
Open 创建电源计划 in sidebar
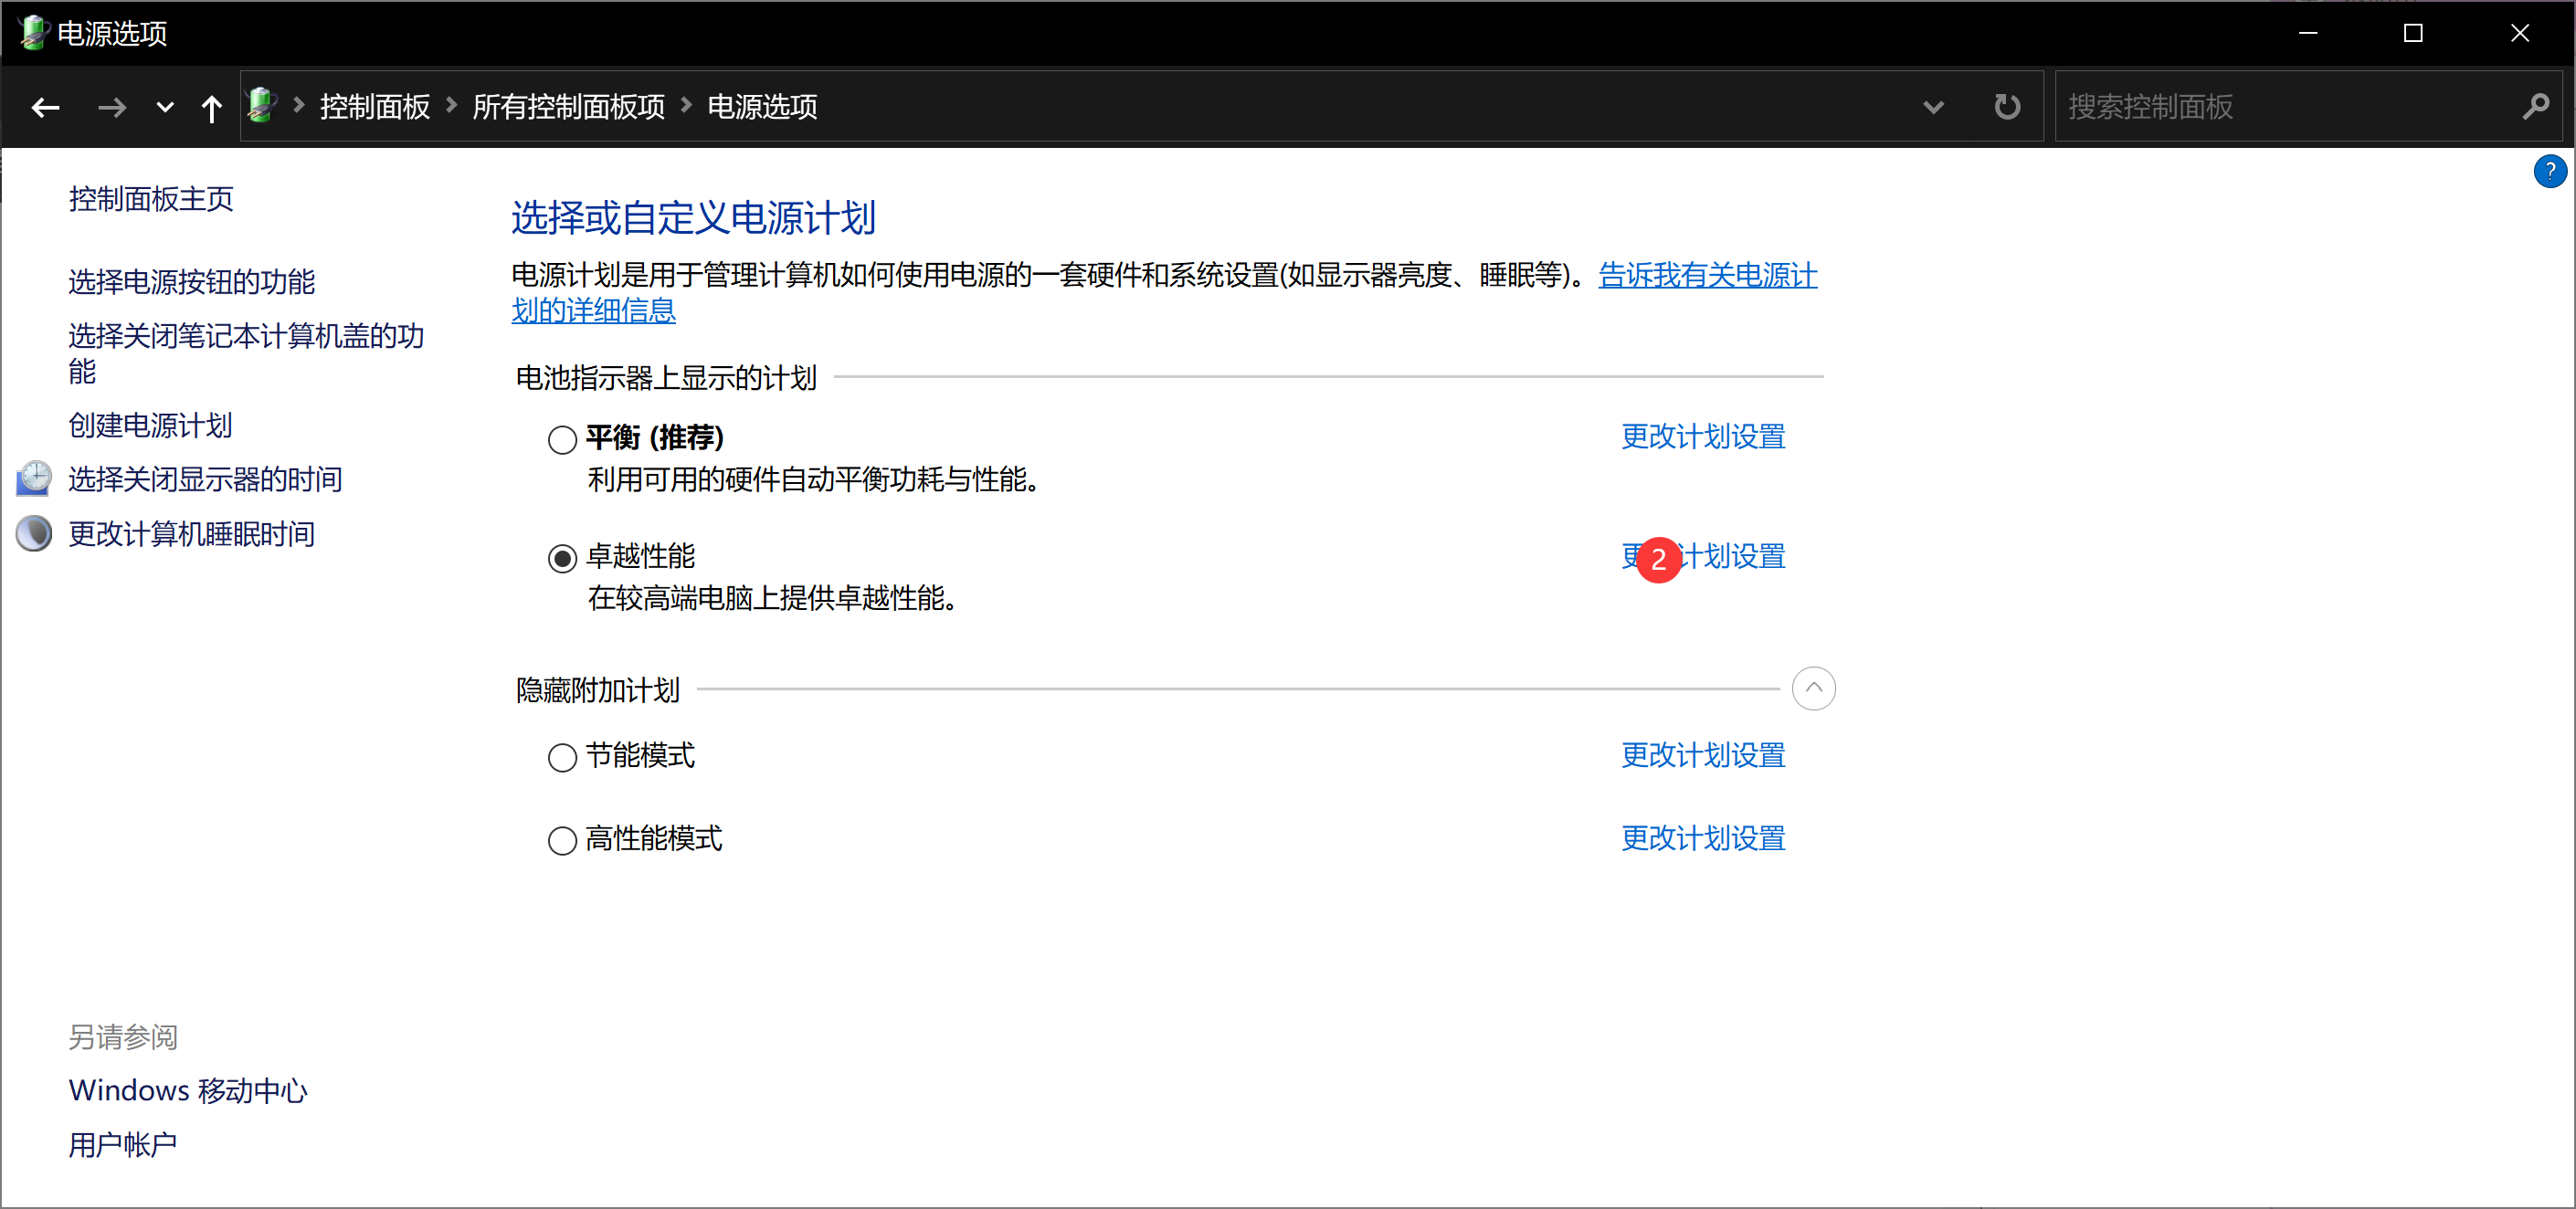tap(150, 426)
